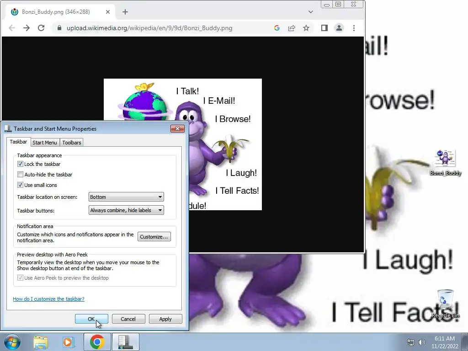468x351 pixels.
Task: Select the Bonzi_Buddy.png browser tab
Action: coord(60,12)
